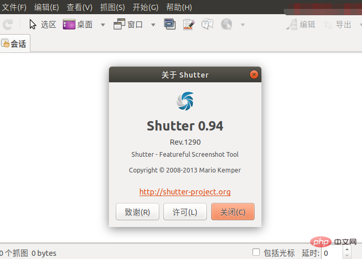This screenshot has width=362, height=259.
Task: Click the 延时 delay input field
Action: pyautogui.click(x=332, y=253)
